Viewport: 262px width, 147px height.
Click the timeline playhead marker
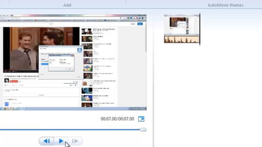point(200,29)
